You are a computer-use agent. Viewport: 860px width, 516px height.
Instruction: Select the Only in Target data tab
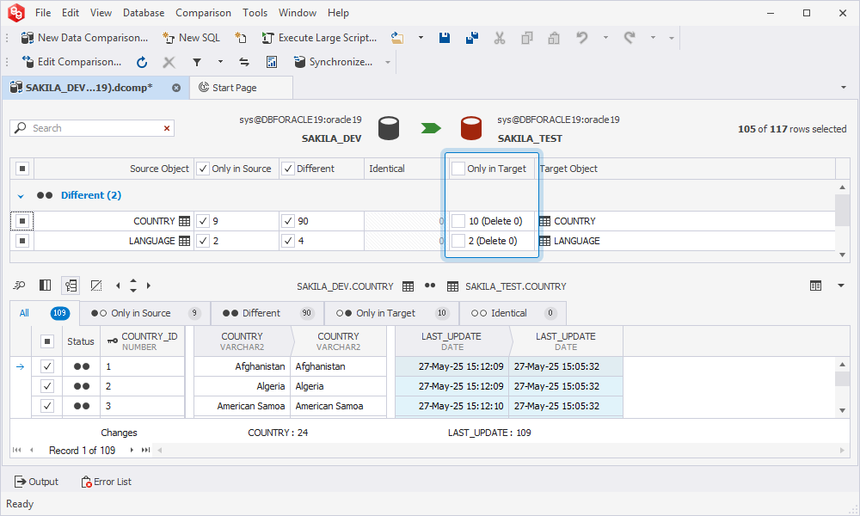(x=391, y=313)
